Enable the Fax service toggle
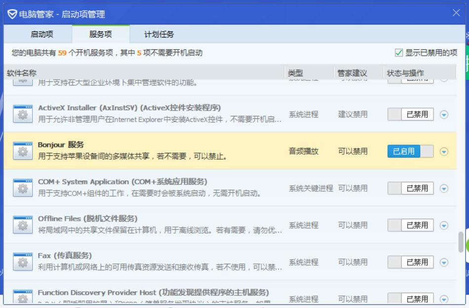The image size is (469, 308). 410,262
